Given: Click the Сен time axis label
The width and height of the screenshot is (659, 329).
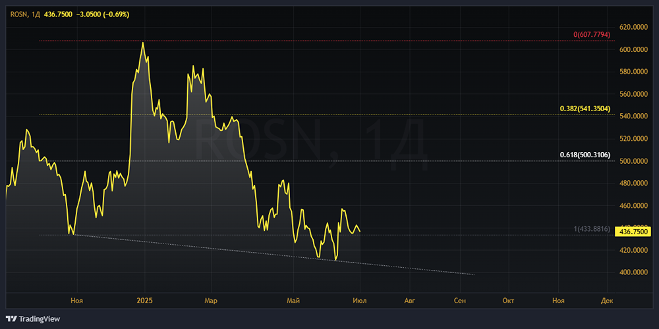Looking at the screenshot, I should click(460, 301).
